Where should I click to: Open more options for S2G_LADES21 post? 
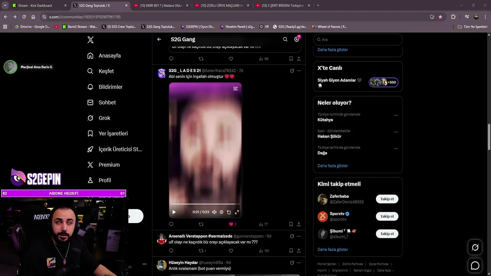tap(299, 71)
